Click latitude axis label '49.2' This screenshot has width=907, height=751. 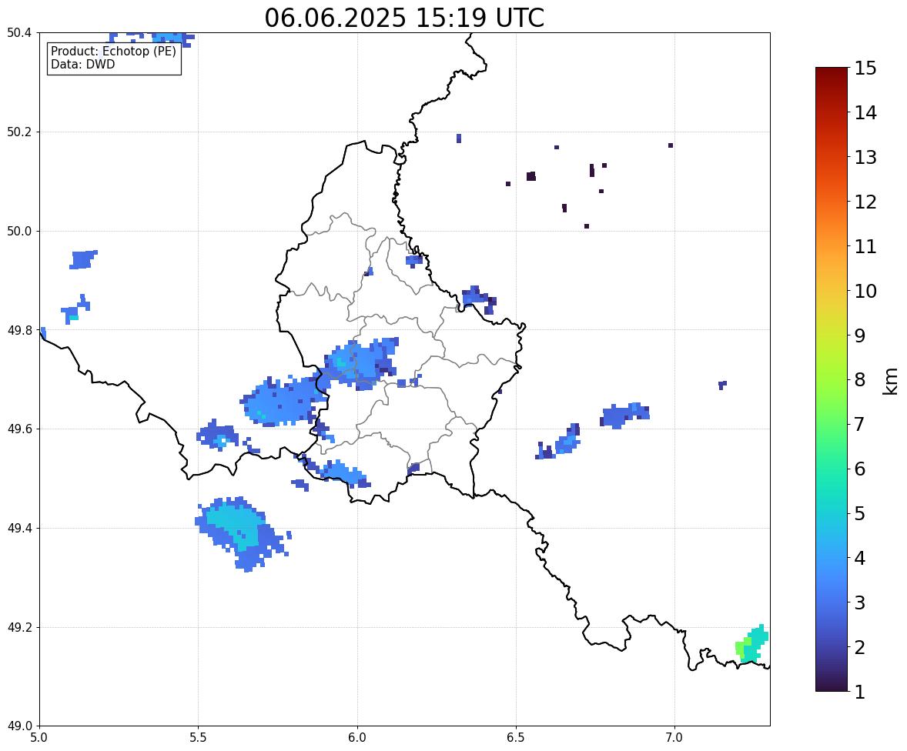tap(19, 627)
